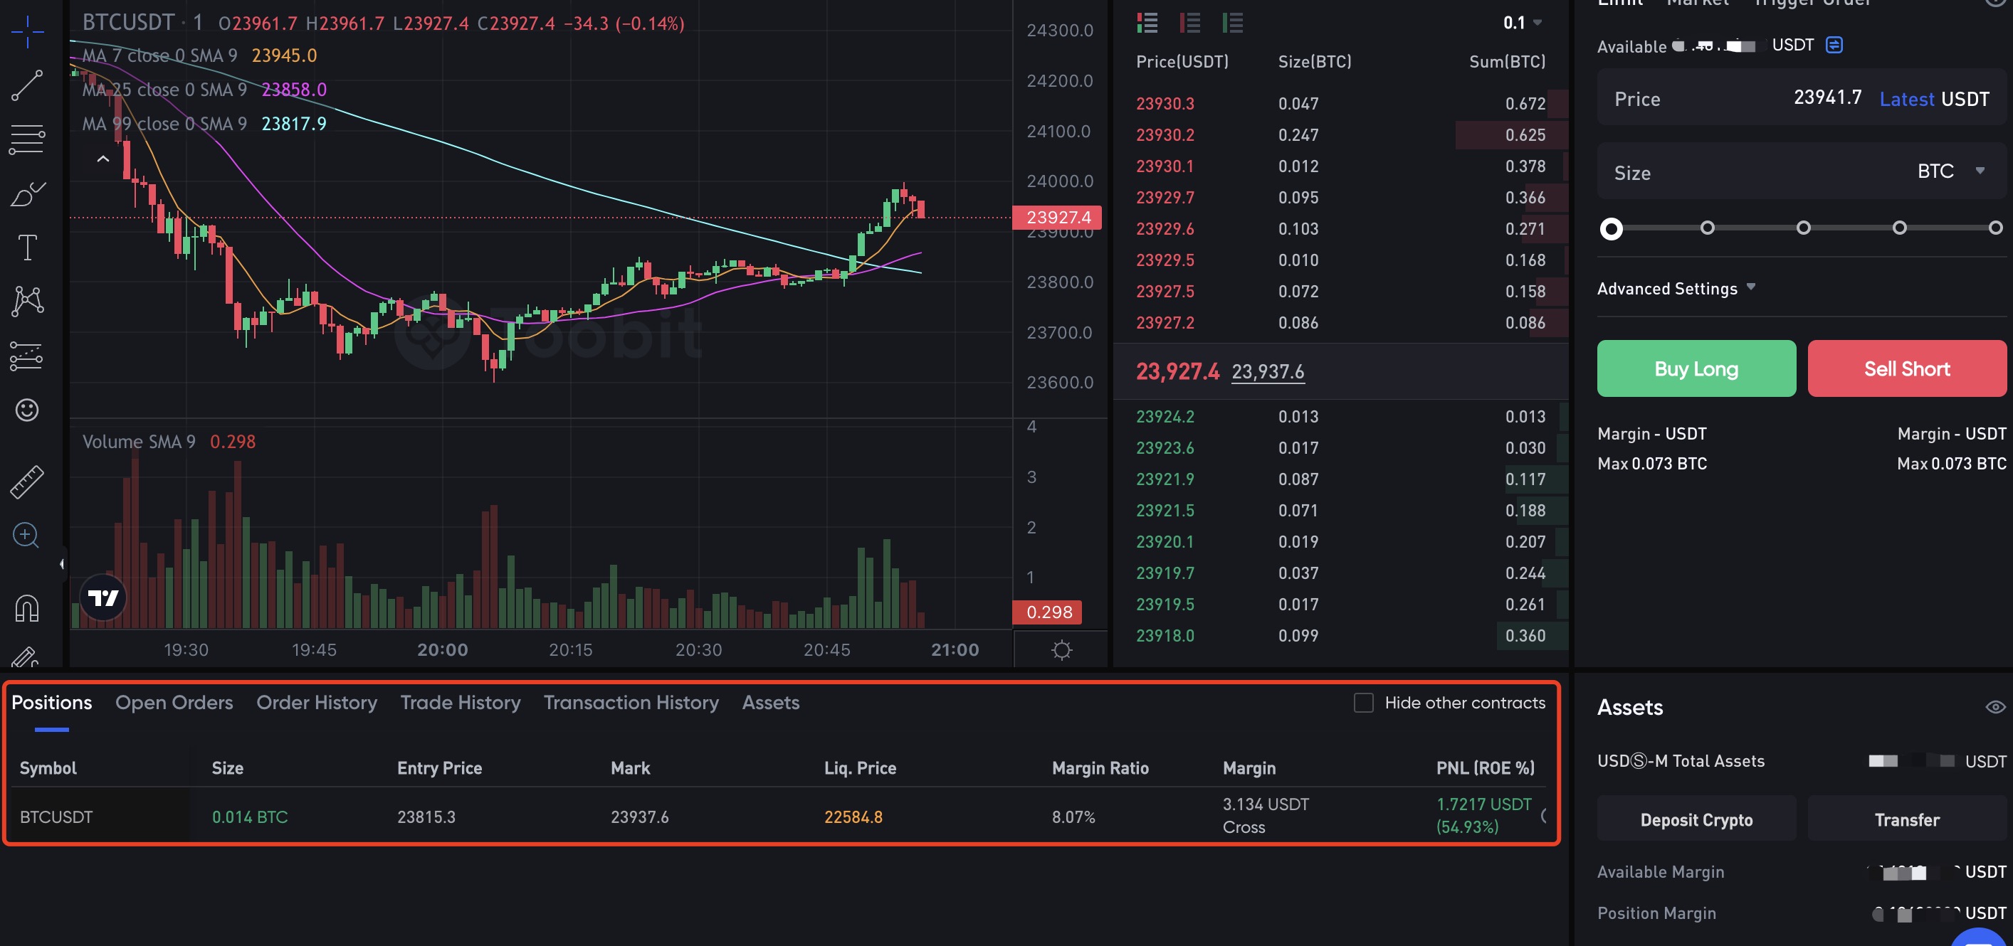
Task: Switch to Open Orders tab
Action: pyautogui.click(x=174, y=702)
